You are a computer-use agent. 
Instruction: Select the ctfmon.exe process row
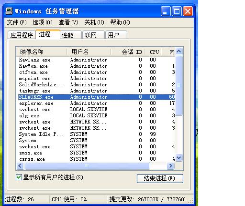point(97,72)
